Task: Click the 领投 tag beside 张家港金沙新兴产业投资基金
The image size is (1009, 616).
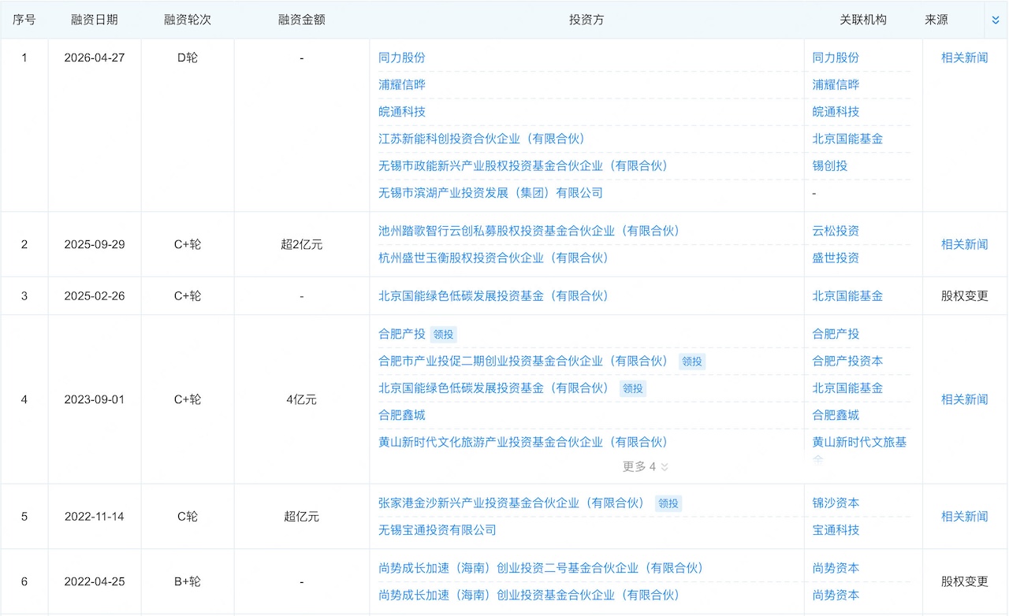Action: click(x=668, y=503)
